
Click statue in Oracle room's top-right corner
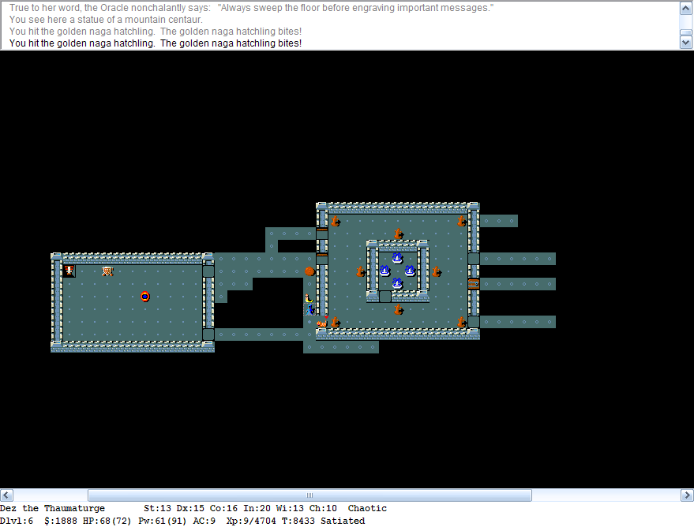461,221
